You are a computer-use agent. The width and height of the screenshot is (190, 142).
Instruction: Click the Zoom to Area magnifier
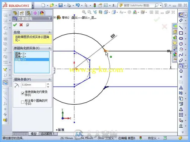click(x=89, y=12)
